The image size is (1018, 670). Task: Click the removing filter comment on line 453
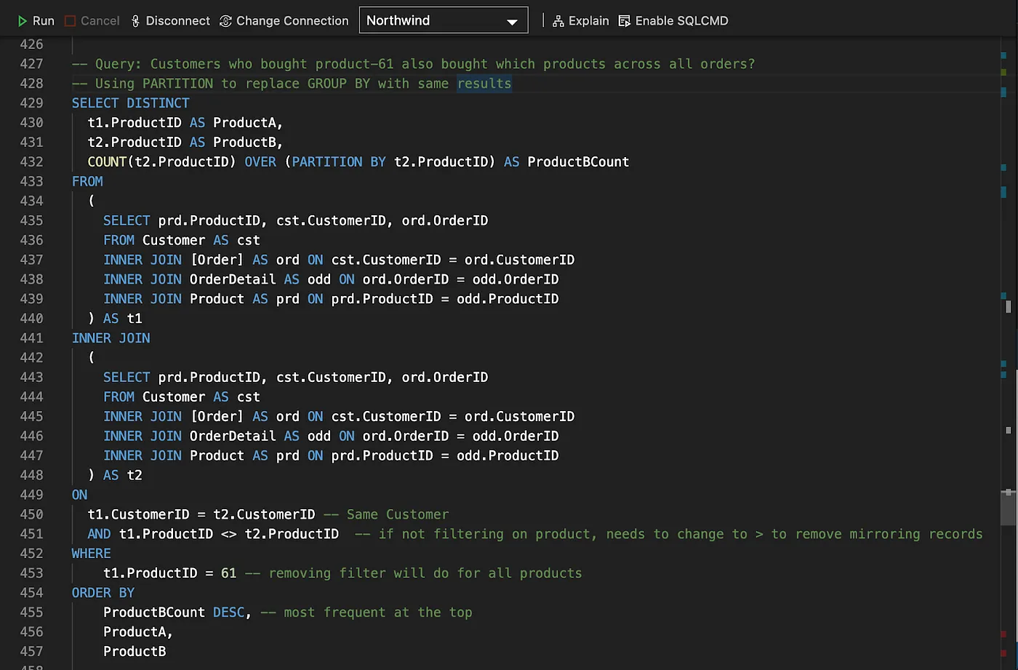pos(414,573)
